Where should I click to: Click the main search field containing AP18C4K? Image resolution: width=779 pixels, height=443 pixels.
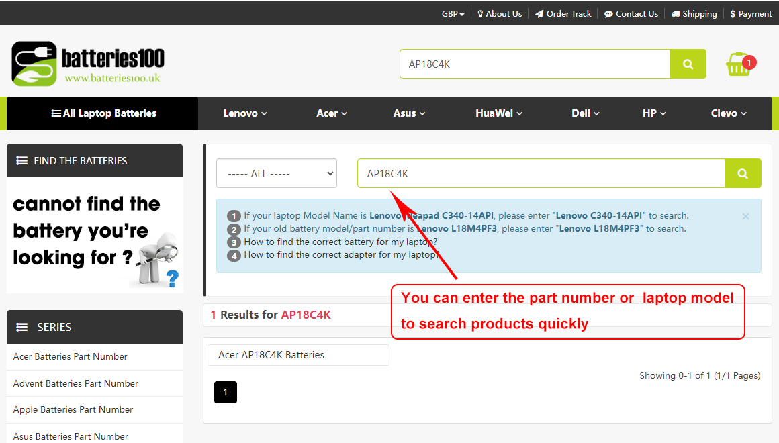click(541, 173)
